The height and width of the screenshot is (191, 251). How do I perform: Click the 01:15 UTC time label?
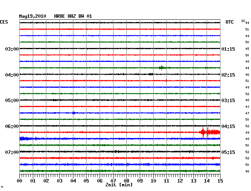(228, 49)
